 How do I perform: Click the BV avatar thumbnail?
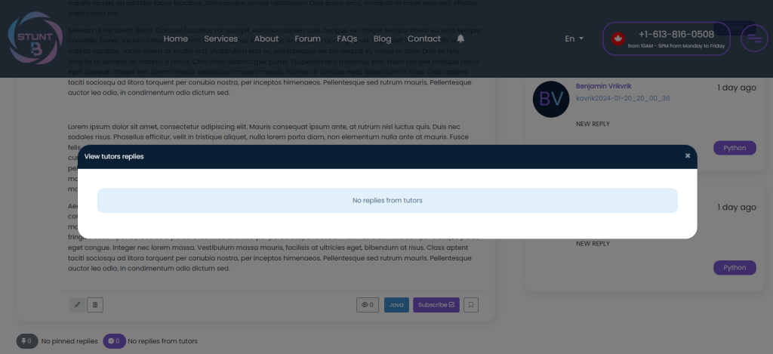coord(551,99)
